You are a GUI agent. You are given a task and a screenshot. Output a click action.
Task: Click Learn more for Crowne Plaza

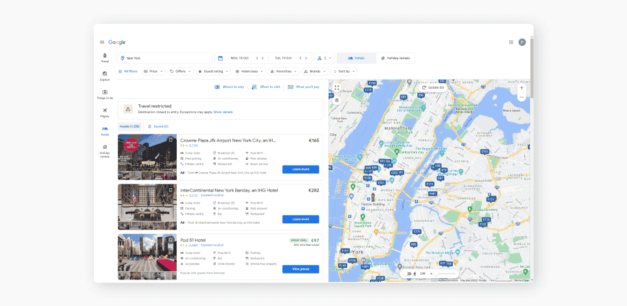coord(301,169)
